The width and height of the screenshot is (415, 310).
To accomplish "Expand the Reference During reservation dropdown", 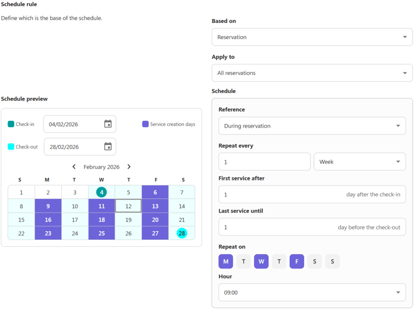I will point(312,126).
